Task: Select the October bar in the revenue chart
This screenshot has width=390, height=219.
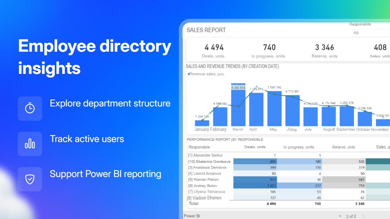Action: (x=365, y=119)
